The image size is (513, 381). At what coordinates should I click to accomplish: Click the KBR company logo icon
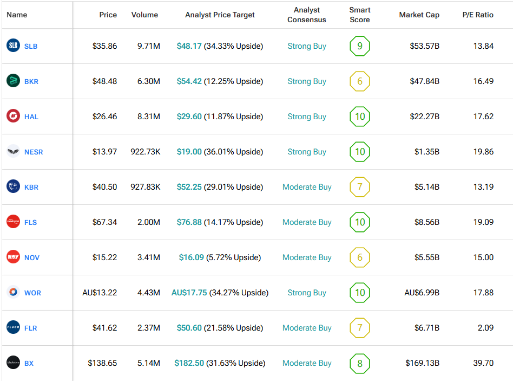(x=13, y=187)
